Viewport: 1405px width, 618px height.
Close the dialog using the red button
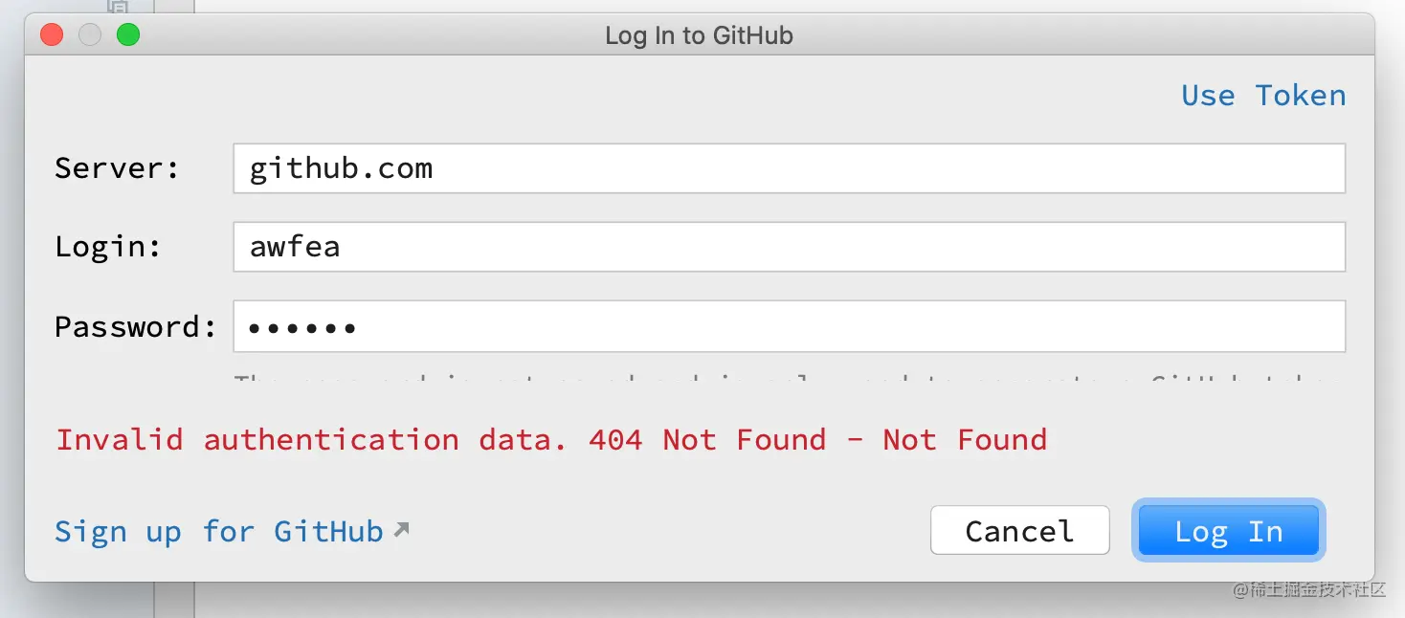click(x=52, y=35)
